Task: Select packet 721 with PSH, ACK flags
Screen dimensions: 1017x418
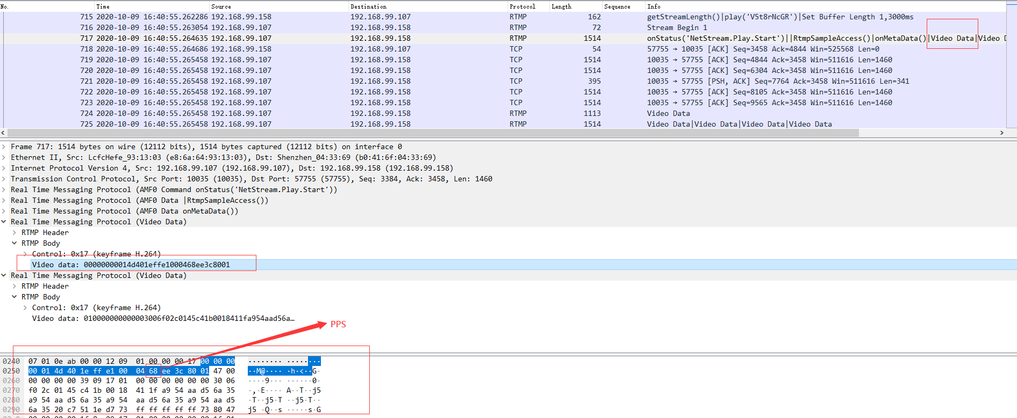Action: click(376, 82)
